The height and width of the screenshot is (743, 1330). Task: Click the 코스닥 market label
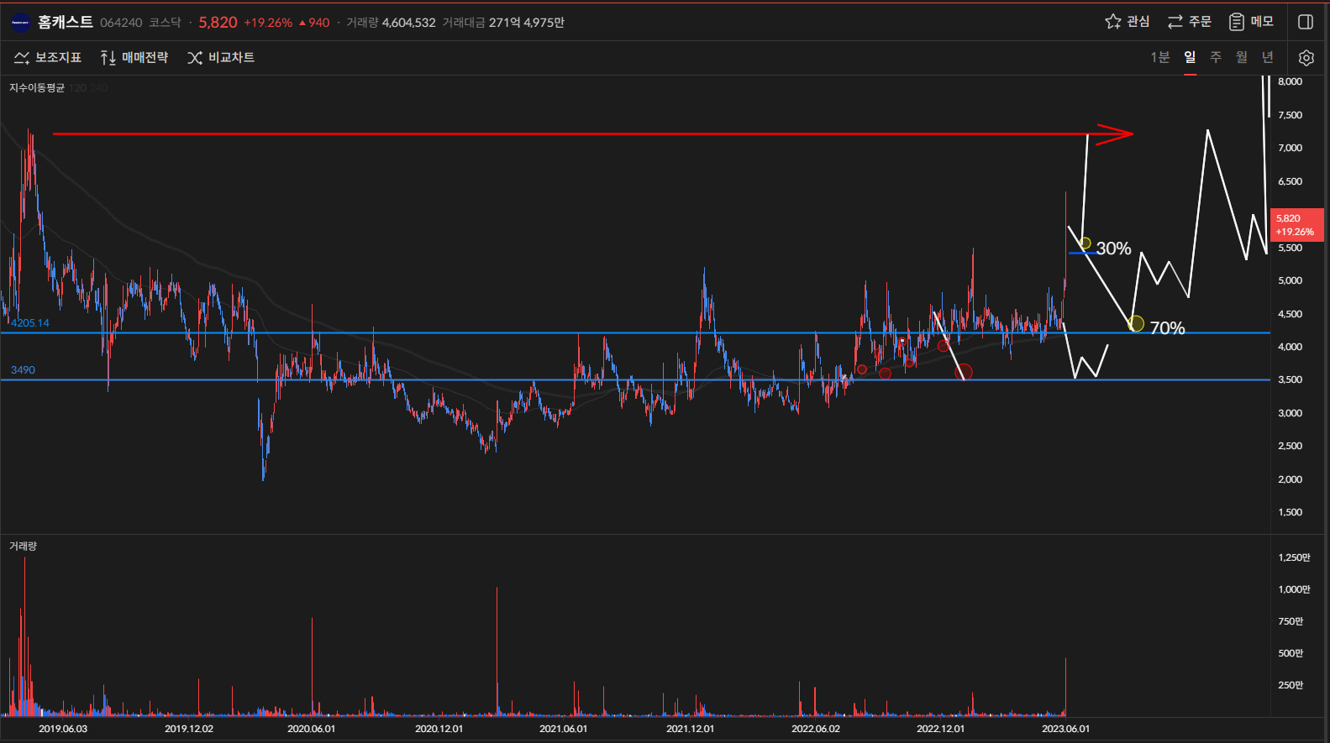point(165,23)
